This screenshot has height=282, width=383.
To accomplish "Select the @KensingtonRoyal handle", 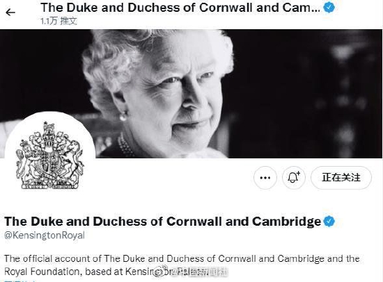I will pos(45,235).
